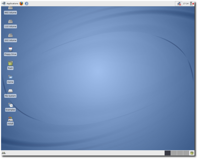Open the Help icon in top panel
198x159 pixels.
coord(26,4)
